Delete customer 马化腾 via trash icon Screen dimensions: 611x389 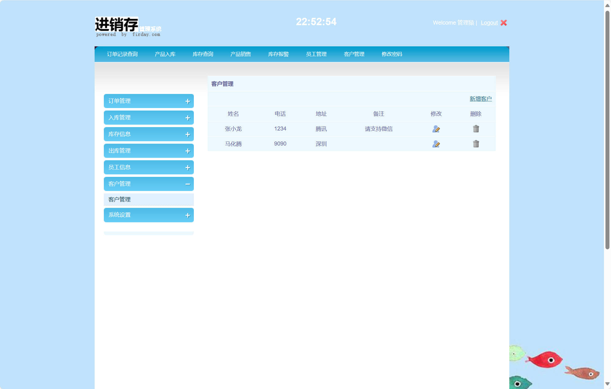(476, 144)
